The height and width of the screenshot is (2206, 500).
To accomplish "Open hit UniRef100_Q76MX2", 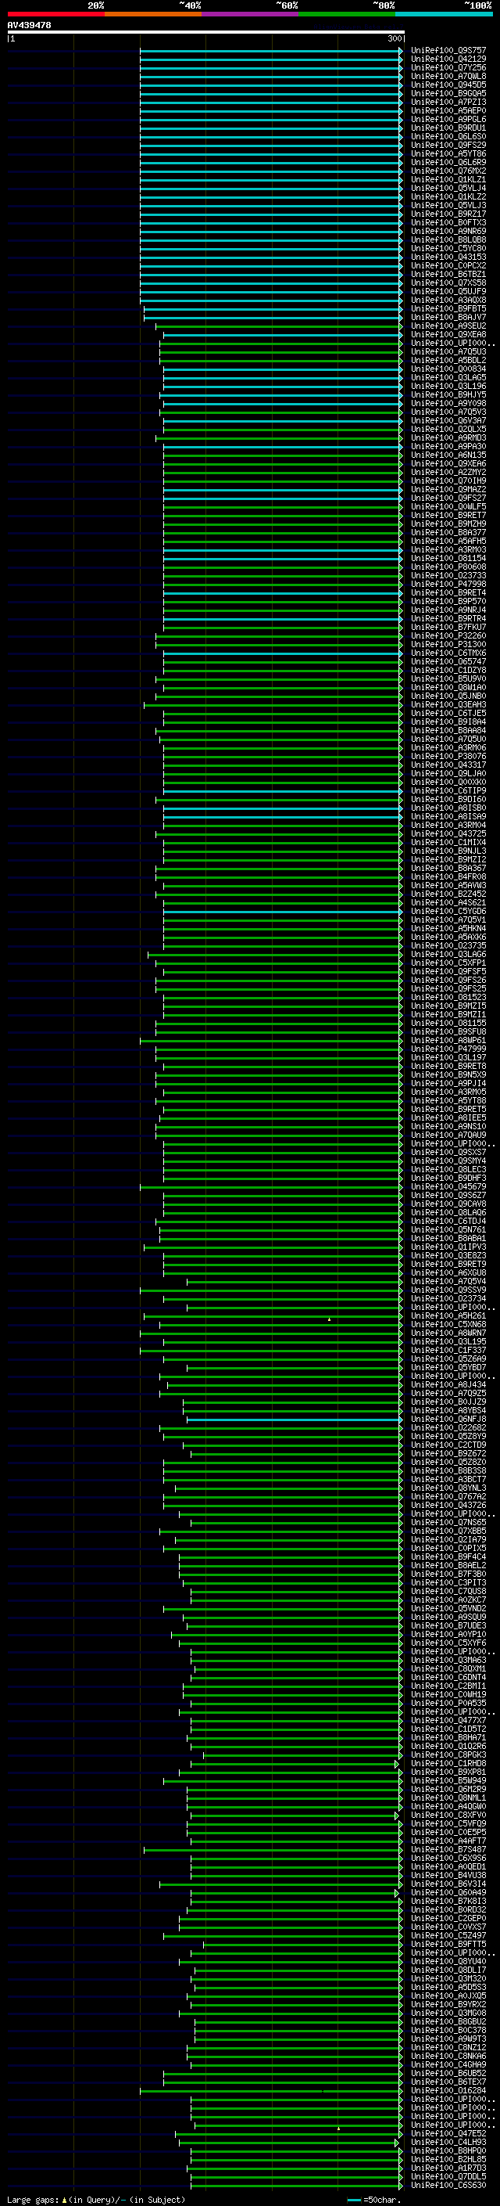I will [448, 171].
